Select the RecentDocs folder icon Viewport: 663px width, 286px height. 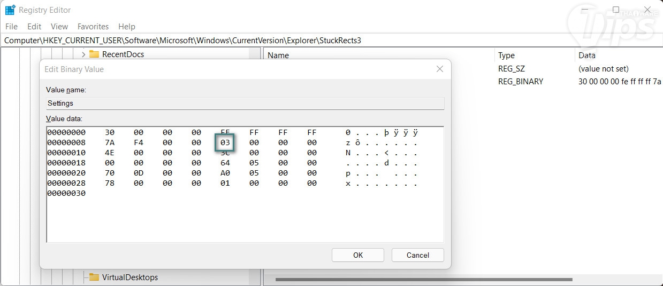click(94, 54)
